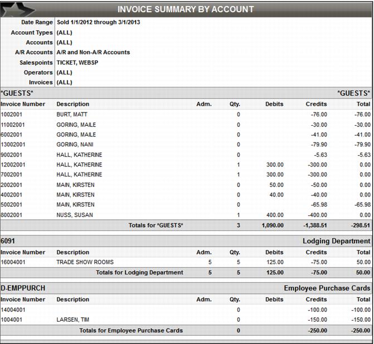Click invoice number 12002001
Image resolution: width=374 pixels, height=344 pixels.
click(13, 165)
